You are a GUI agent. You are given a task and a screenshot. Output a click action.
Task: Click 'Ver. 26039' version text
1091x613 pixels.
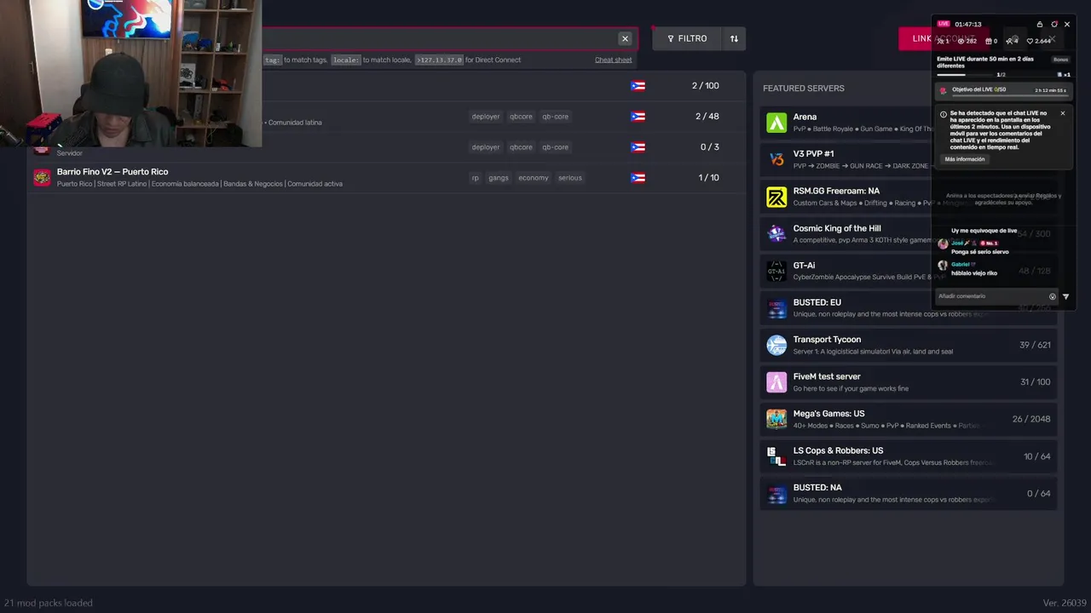1065,603
